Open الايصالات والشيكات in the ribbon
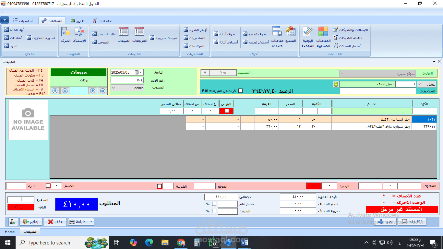The width and height of the screenshot is (443, 249). 351,30
